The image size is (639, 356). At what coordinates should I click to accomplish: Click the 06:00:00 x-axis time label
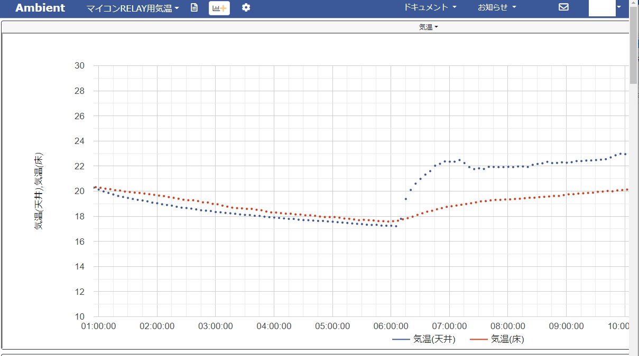391,326
